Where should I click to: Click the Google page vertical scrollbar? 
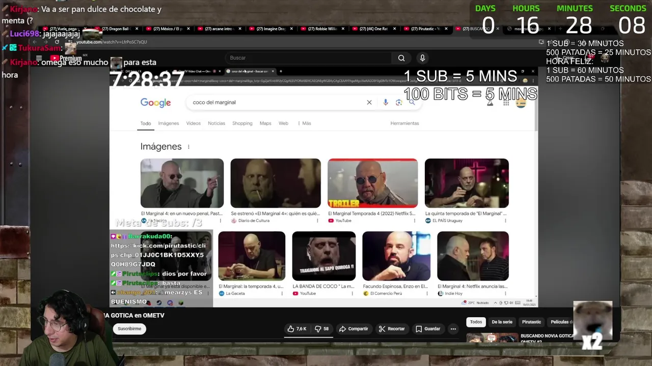pos(536,109)
